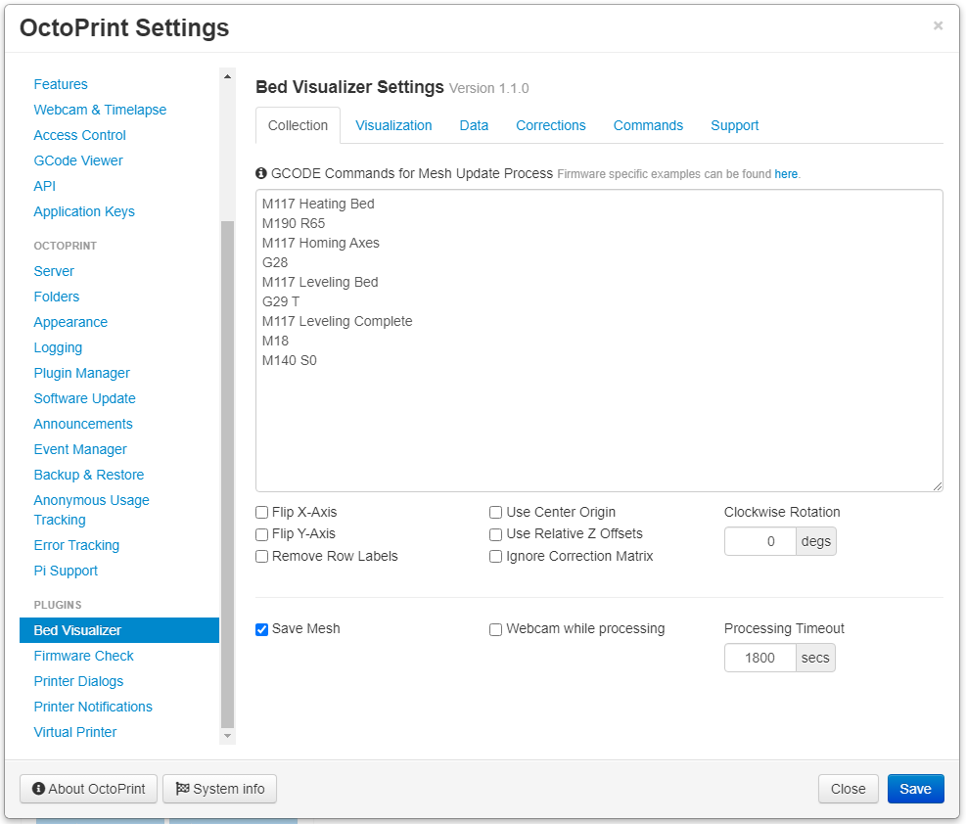
Task: Open Webcam & Timelapse settings
Action: click(x=100, y=110)
